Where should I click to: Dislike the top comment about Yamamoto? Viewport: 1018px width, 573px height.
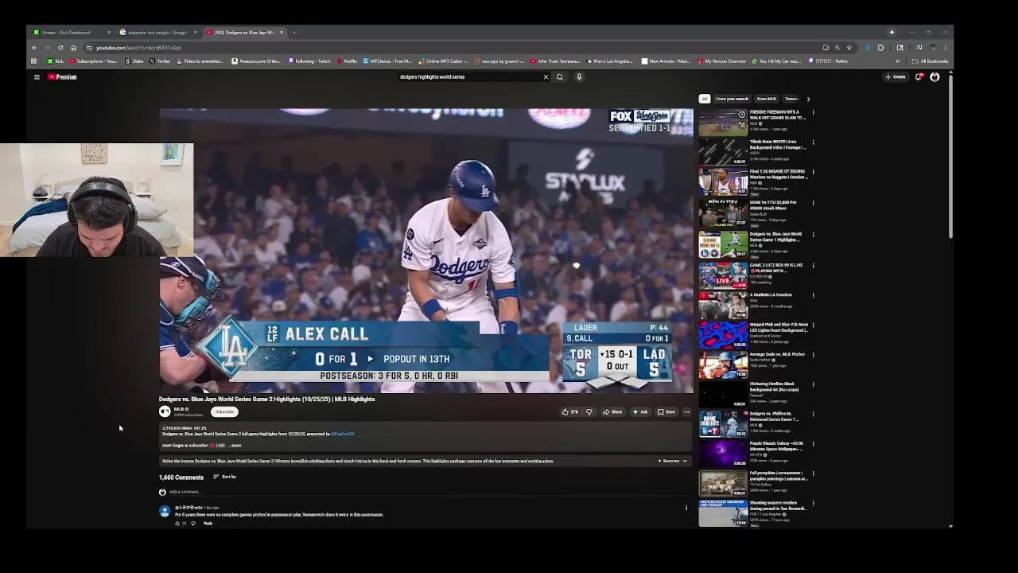coord(192,523)
